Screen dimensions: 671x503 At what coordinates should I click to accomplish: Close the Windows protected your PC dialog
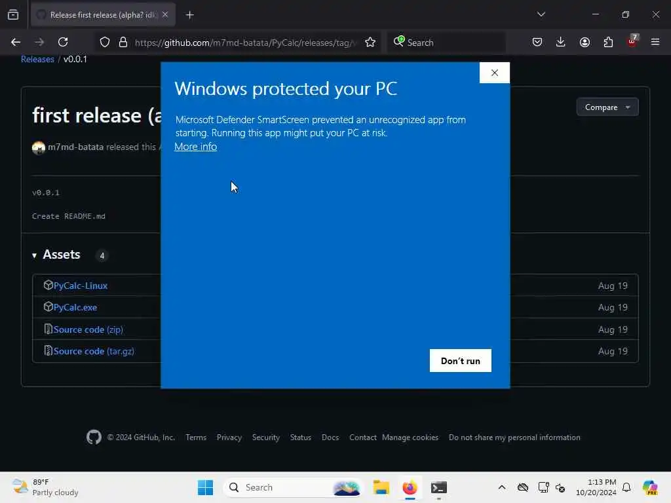(x=494, y=73)
